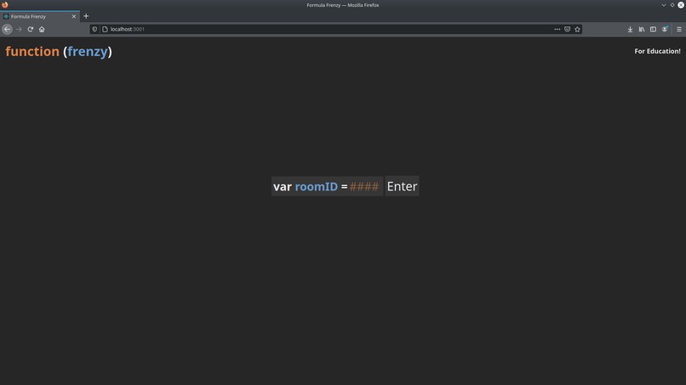Open the Firefox account icon
Image resolution: width=686 pixels, height=385 pixels.
pyautogui.click(x=665, y=29)
